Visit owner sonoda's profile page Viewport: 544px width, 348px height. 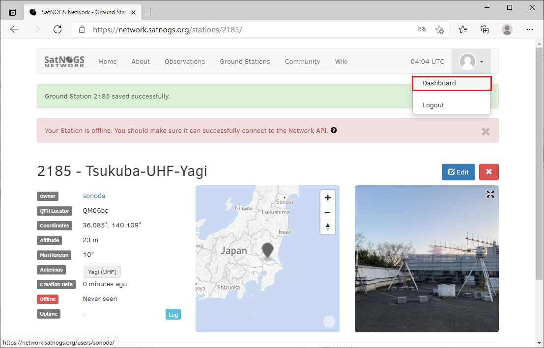click(x=94, y=196)
